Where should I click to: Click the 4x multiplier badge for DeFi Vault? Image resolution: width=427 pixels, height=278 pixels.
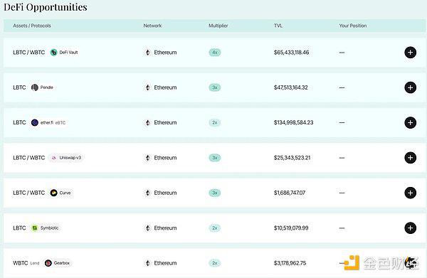(215, 53)
